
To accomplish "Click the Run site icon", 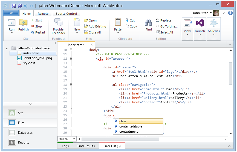I will [11, 23].
